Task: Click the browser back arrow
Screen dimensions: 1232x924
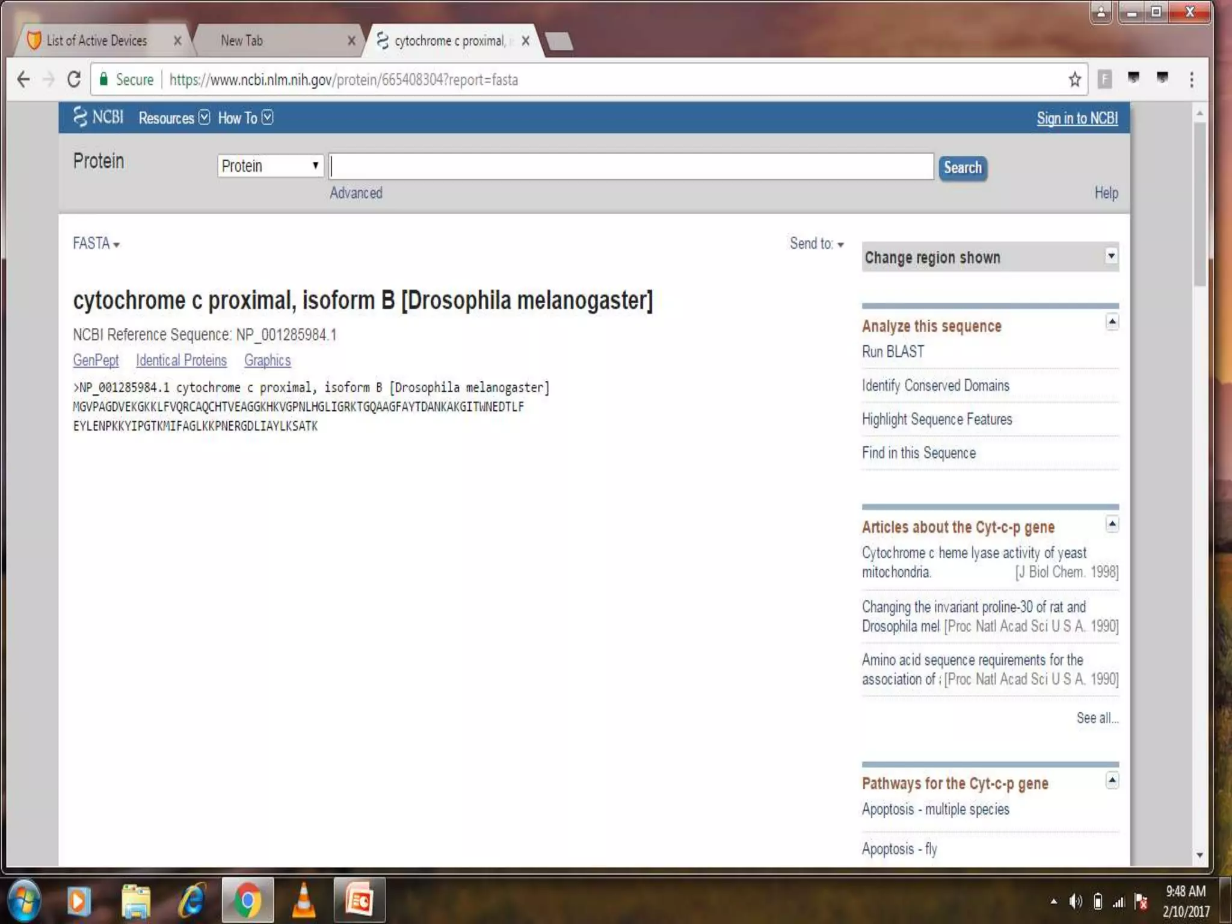Action: click(x=23, y=79)
